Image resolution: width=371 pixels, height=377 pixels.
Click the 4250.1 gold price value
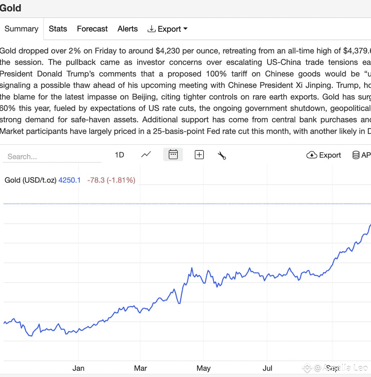[70, 180]
